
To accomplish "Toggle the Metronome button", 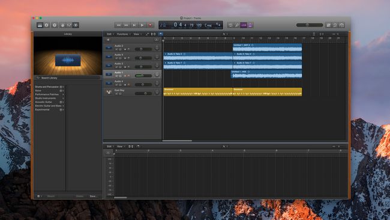I will 250,25.
